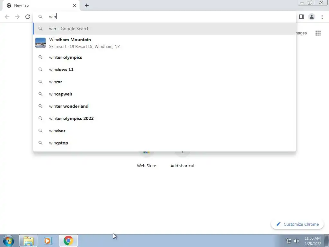
Task: Select the 'wincapweb' suggestion
Action: coord(164,94)
